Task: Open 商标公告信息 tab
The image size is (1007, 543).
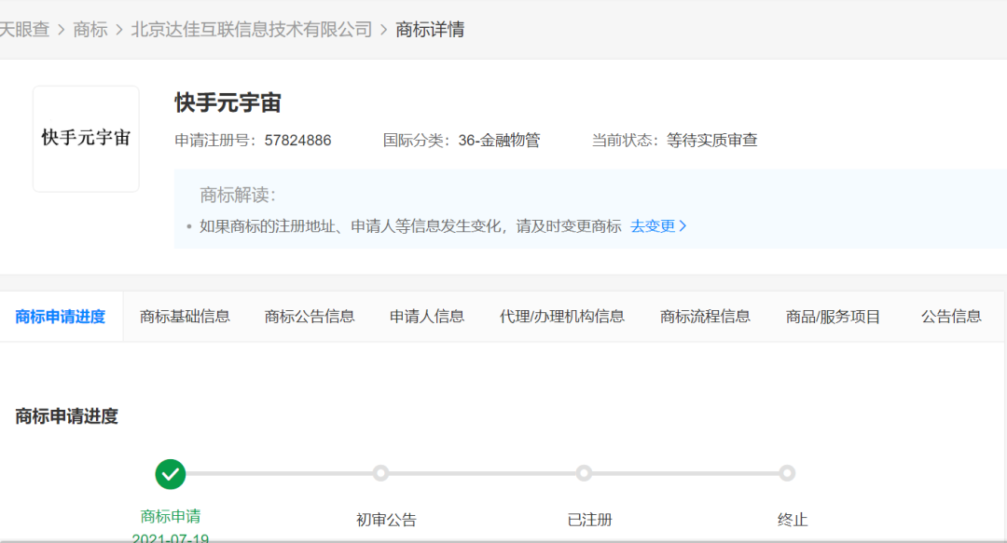Action: pyautogui.click(x=310, y=317)
